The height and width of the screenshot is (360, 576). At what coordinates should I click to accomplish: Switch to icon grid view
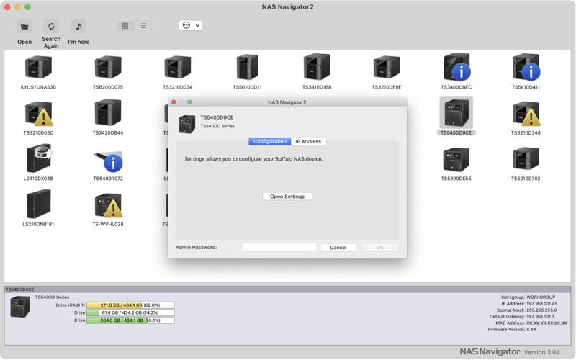tap(125, 26)
